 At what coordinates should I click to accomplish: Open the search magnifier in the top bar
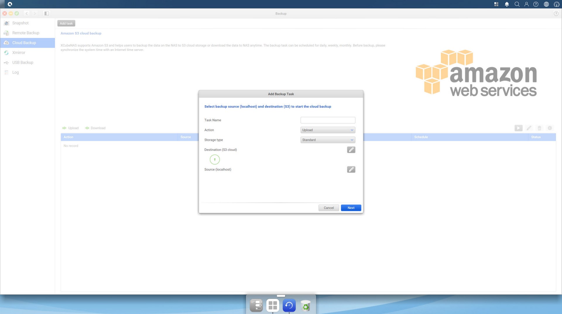coord(517,4)
